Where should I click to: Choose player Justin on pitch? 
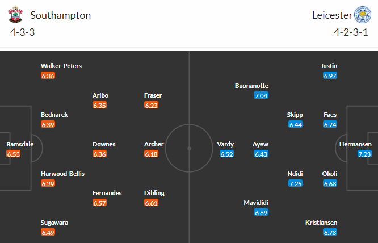[x=329, y=66]
